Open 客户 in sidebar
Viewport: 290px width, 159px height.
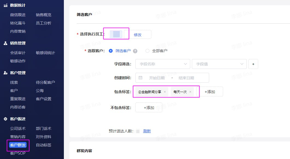tap(14, 91)
